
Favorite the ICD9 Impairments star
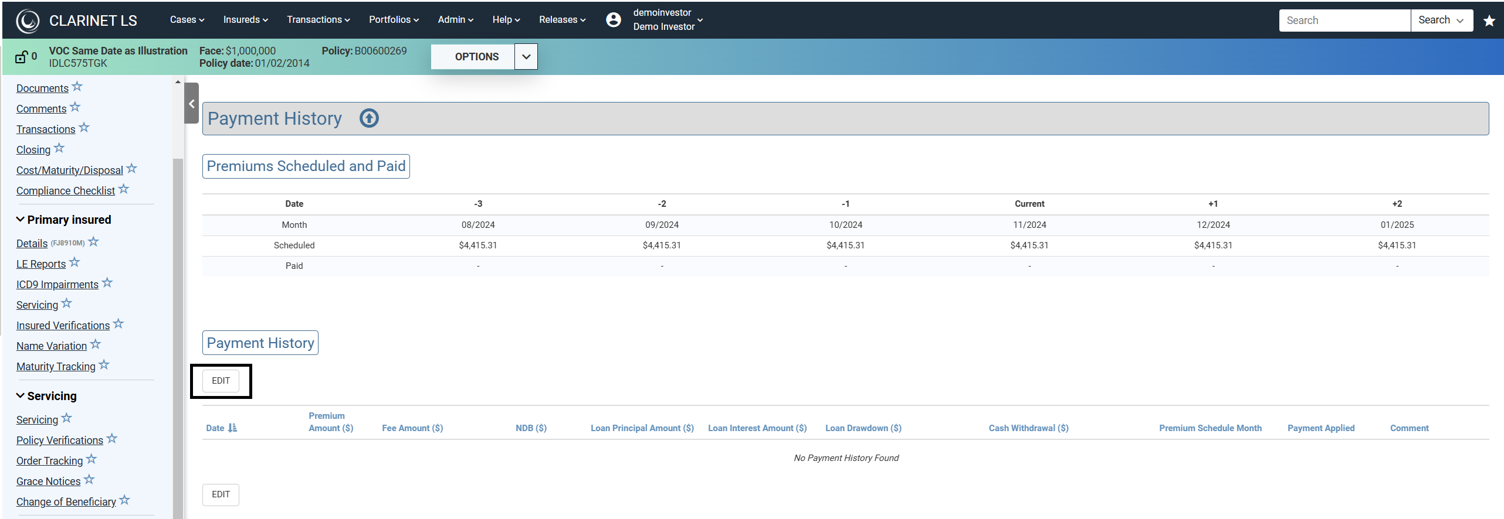[x=107, y=283]
